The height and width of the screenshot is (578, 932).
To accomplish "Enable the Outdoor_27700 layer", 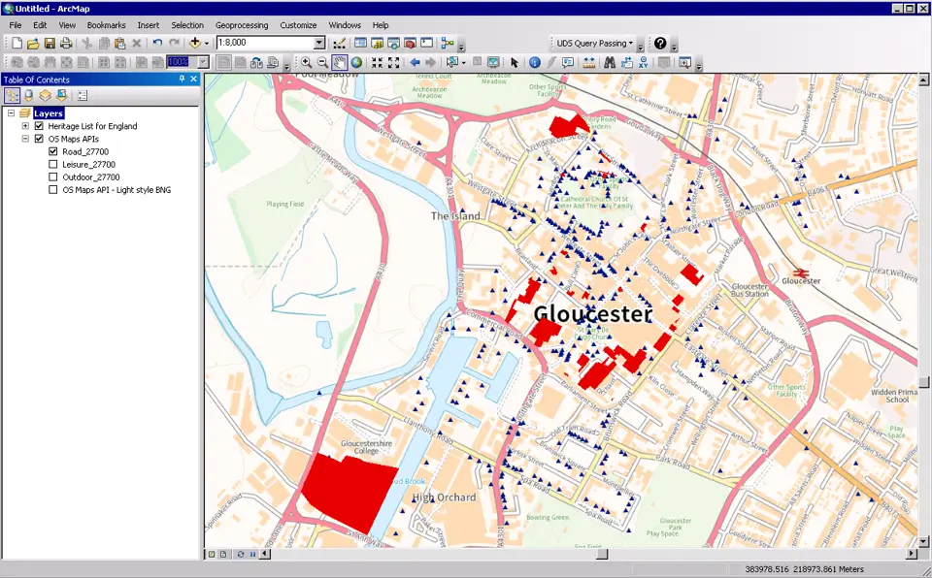I will coord(52,177).
